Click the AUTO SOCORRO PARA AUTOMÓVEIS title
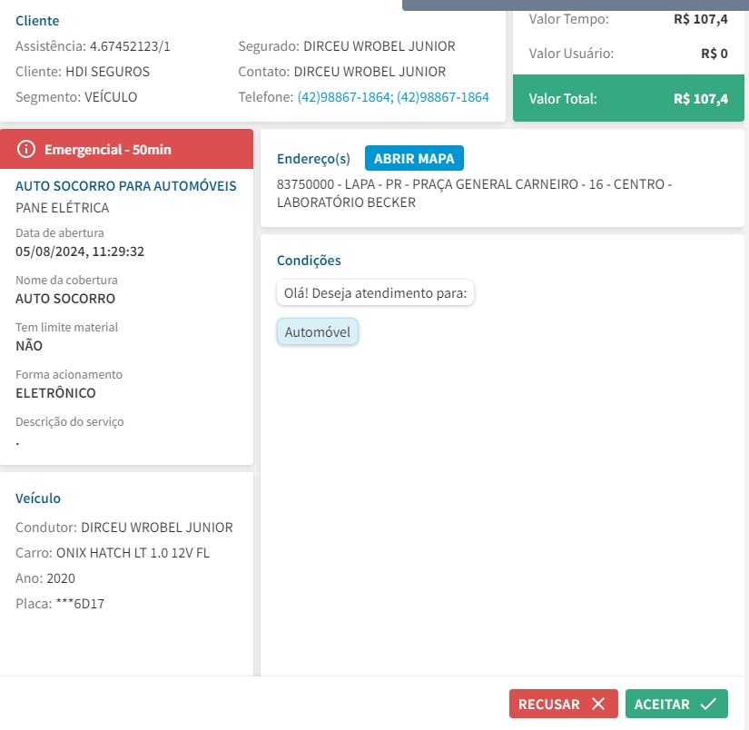 126,186
